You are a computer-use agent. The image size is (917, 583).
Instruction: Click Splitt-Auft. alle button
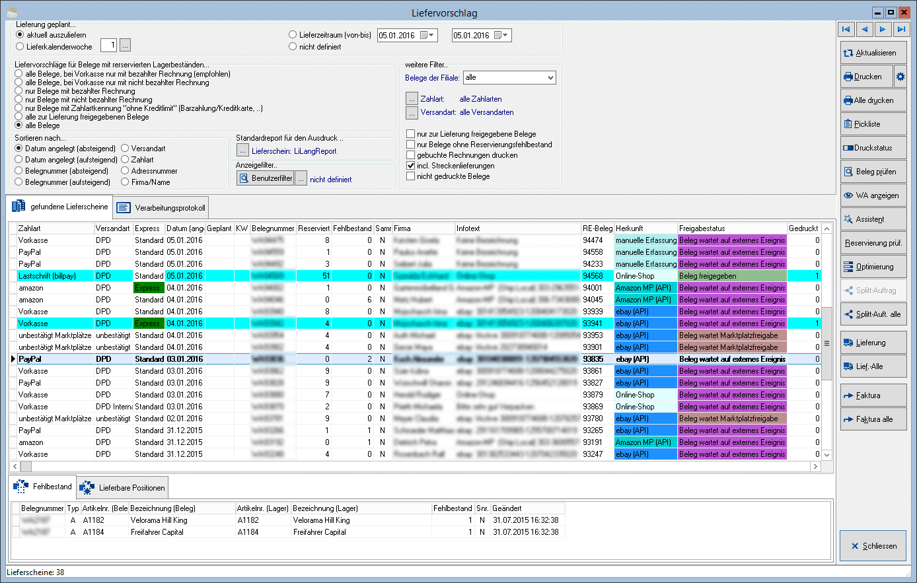(x=873, y=314)
